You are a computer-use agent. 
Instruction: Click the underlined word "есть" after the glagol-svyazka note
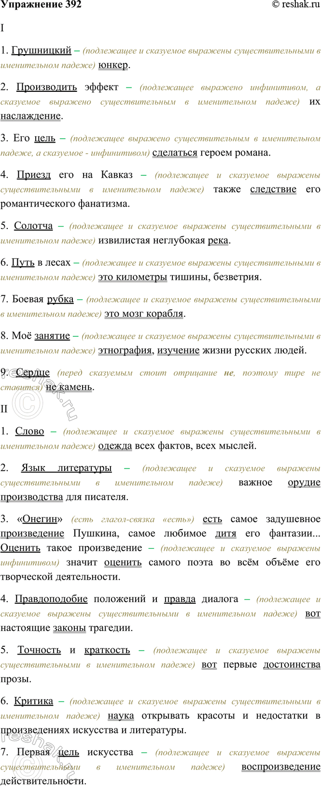tap(212, 519)
